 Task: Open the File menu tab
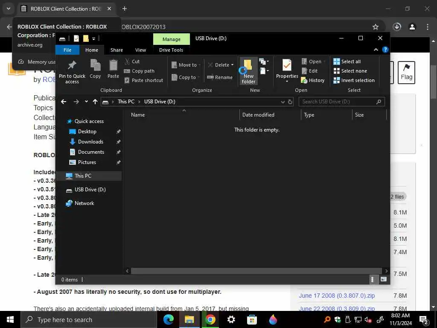[67, 50]
